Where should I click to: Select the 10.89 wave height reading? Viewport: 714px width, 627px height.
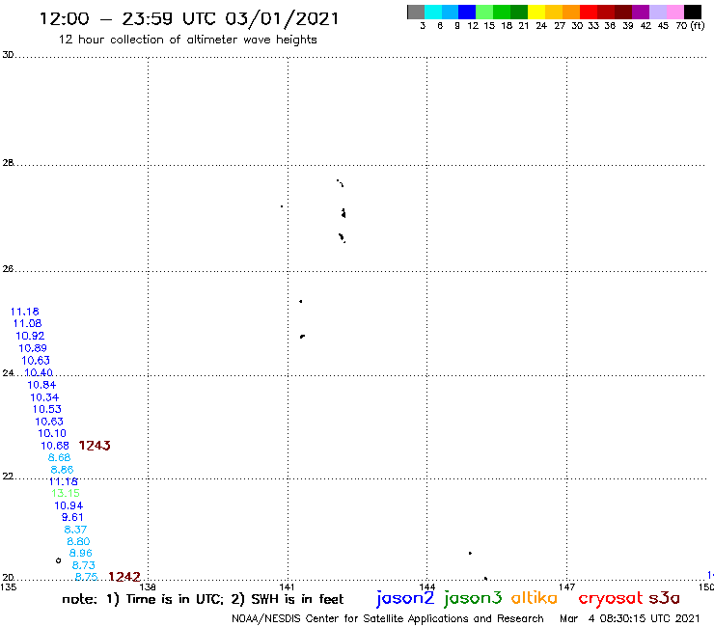pyautogui.click(x=33, y=348)
